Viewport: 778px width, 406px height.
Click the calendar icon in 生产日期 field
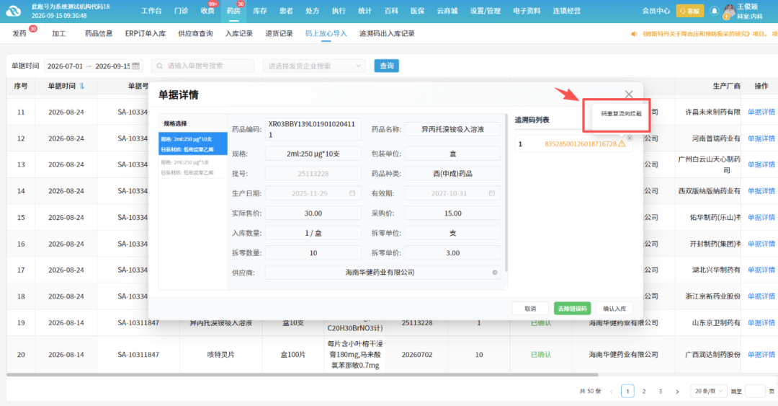coord(352,193)
